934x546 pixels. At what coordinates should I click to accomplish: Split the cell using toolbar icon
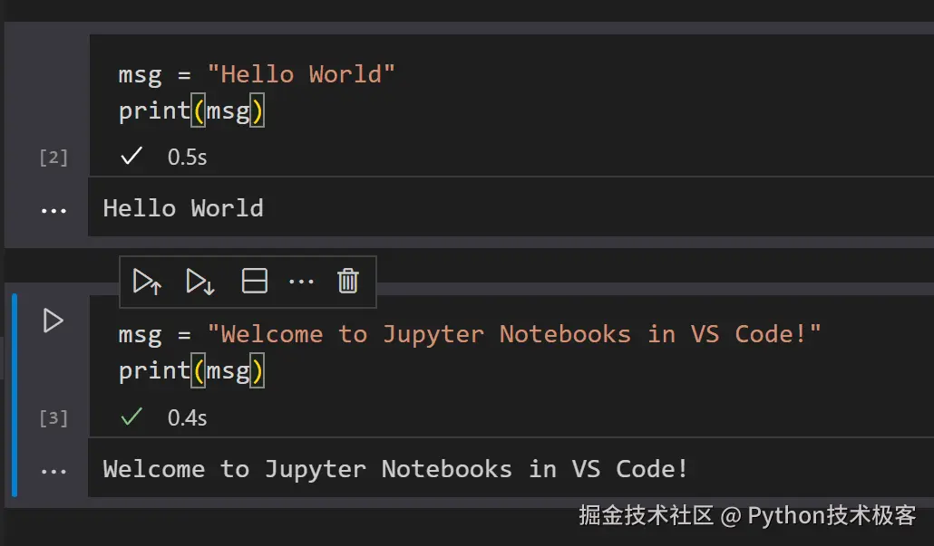coord(254,281)
